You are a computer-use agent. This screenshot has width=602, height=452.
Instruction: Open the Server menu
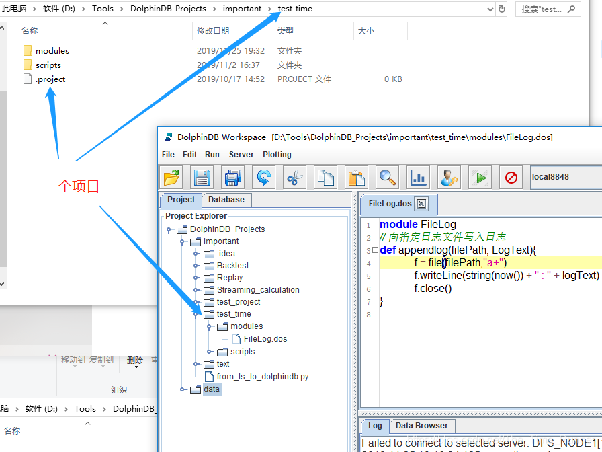[241, 155]
